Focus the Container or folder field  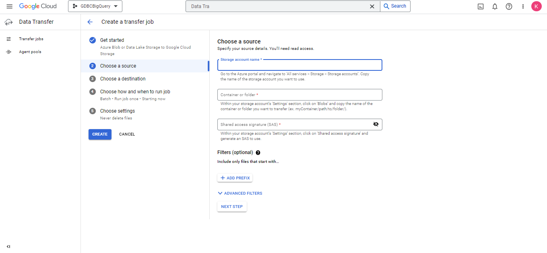pos(299,95)
